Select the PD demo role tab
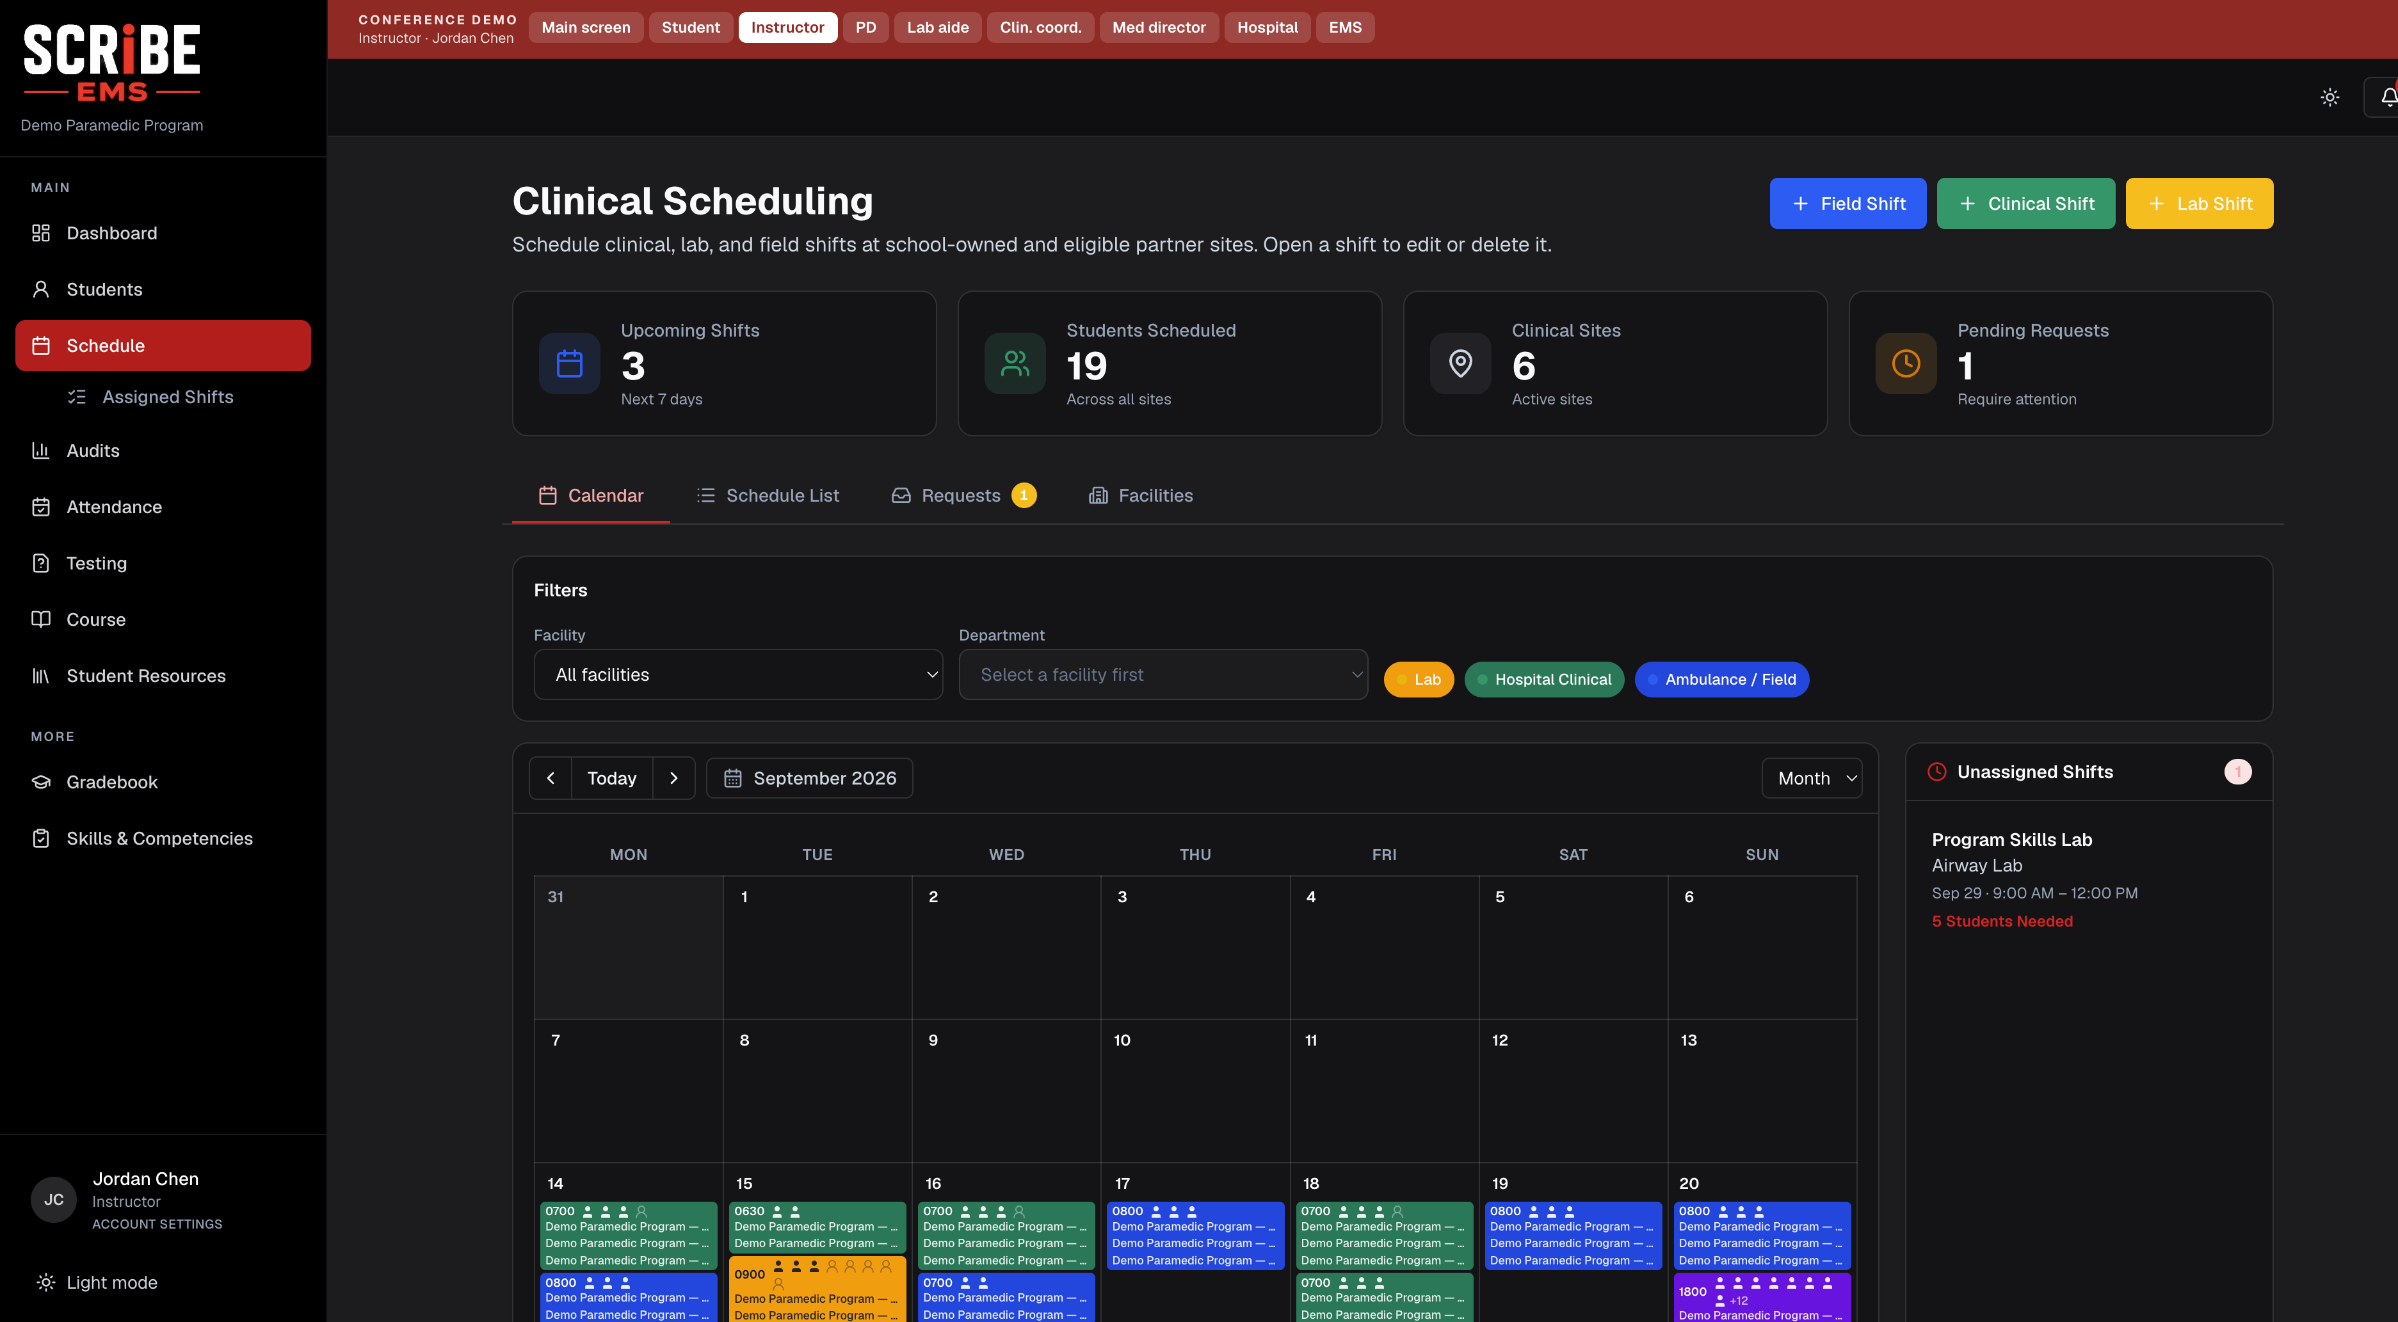 pos(865,27)
